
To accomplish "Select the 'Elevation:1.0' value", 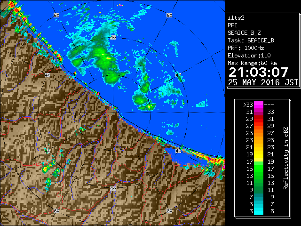I will (249, 56).
